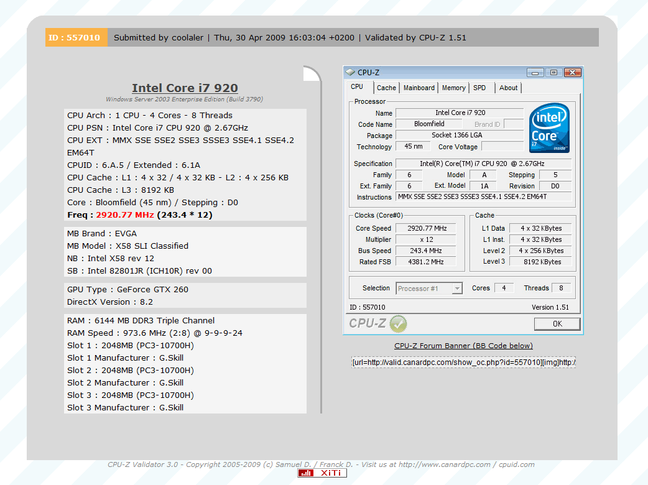Click the green validation checkmark icon

399,323
